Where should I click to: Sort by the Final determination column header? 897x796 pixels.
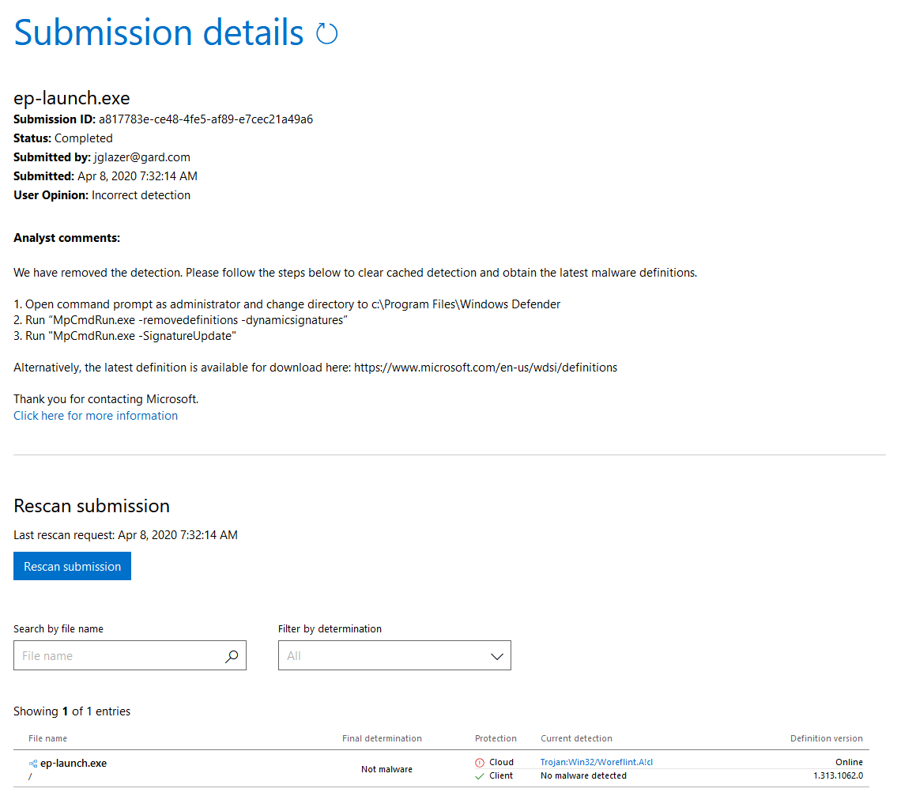point(382,738)
